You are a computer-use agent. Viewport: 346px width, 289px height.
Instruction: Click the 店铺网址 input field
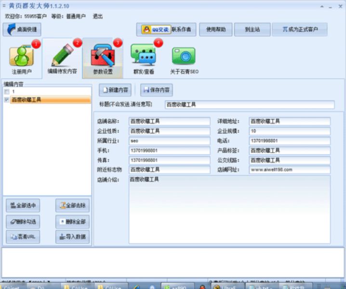pos(289,170)
